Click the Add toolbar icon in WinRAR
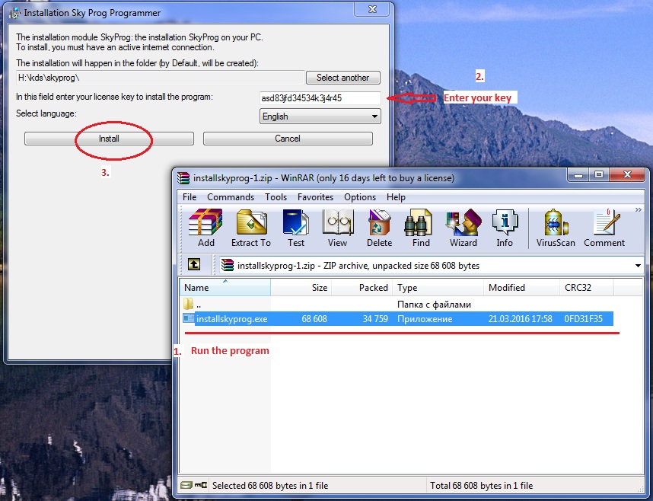Image resolution: width=653 pixels, height=501 pixels. click(x=205, y=222)
